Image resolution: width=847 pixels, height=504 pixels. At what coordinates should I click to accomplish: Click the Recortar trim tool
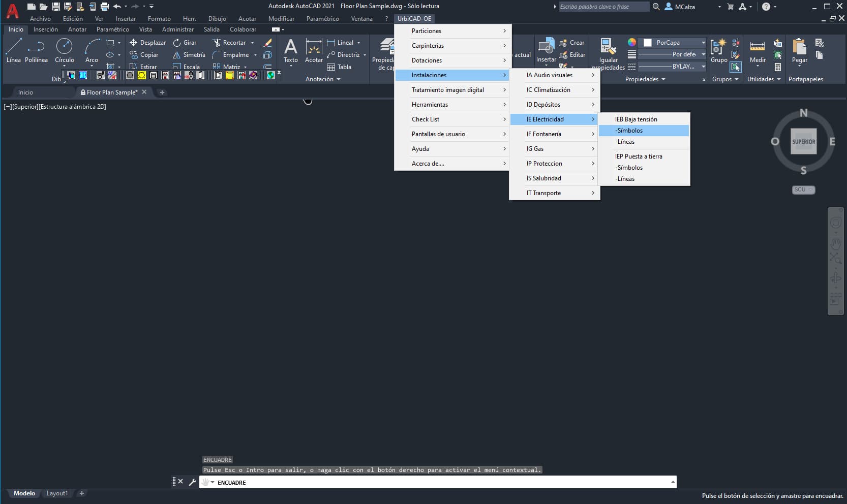pos(229,43)
